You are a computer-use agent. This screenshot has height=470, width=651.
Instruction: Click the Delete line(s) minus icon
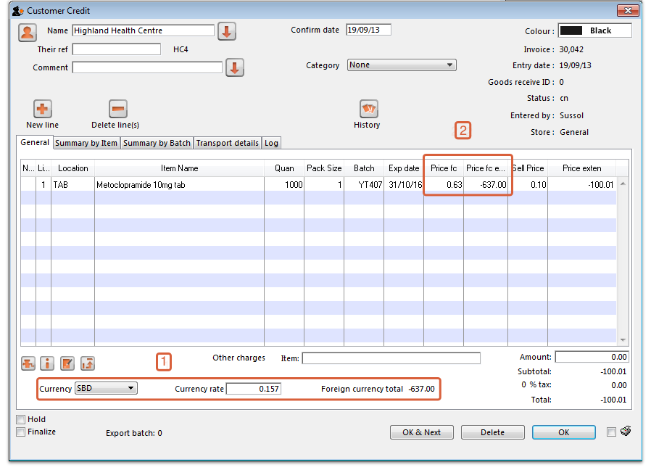[x=118, y=110]
